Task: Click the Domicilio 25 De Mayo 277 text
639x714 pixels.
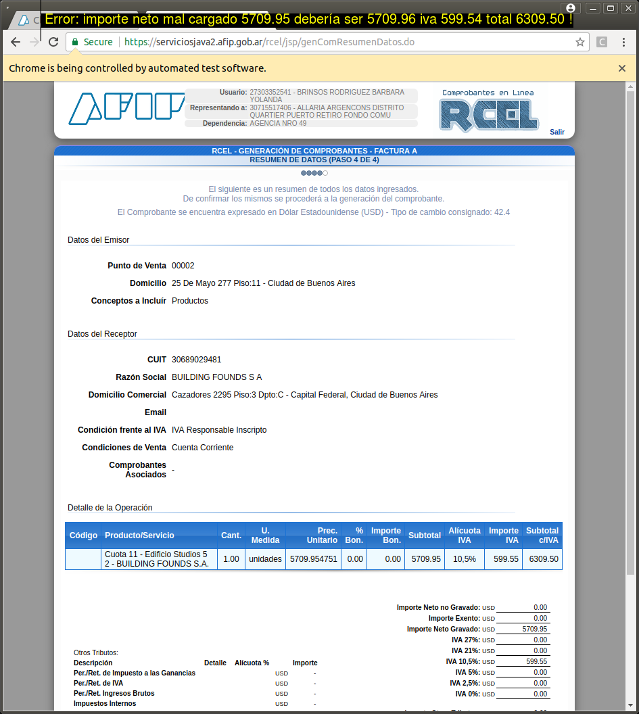Action: point(263,283)
